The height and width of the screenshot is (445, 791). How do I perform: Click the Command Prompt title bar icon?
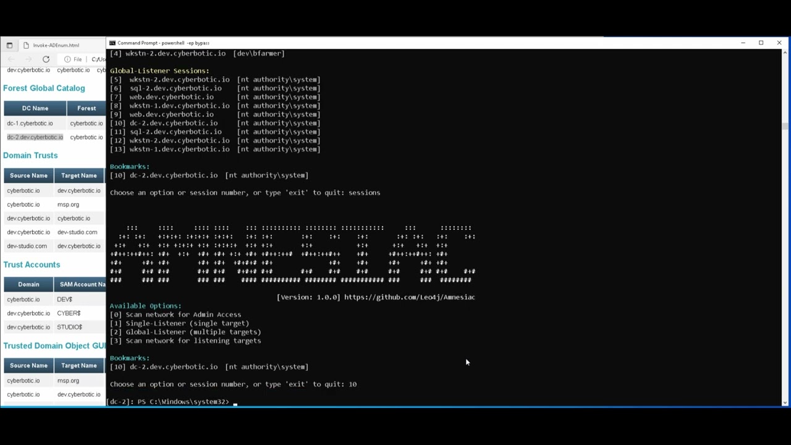(x=112, y=43)
